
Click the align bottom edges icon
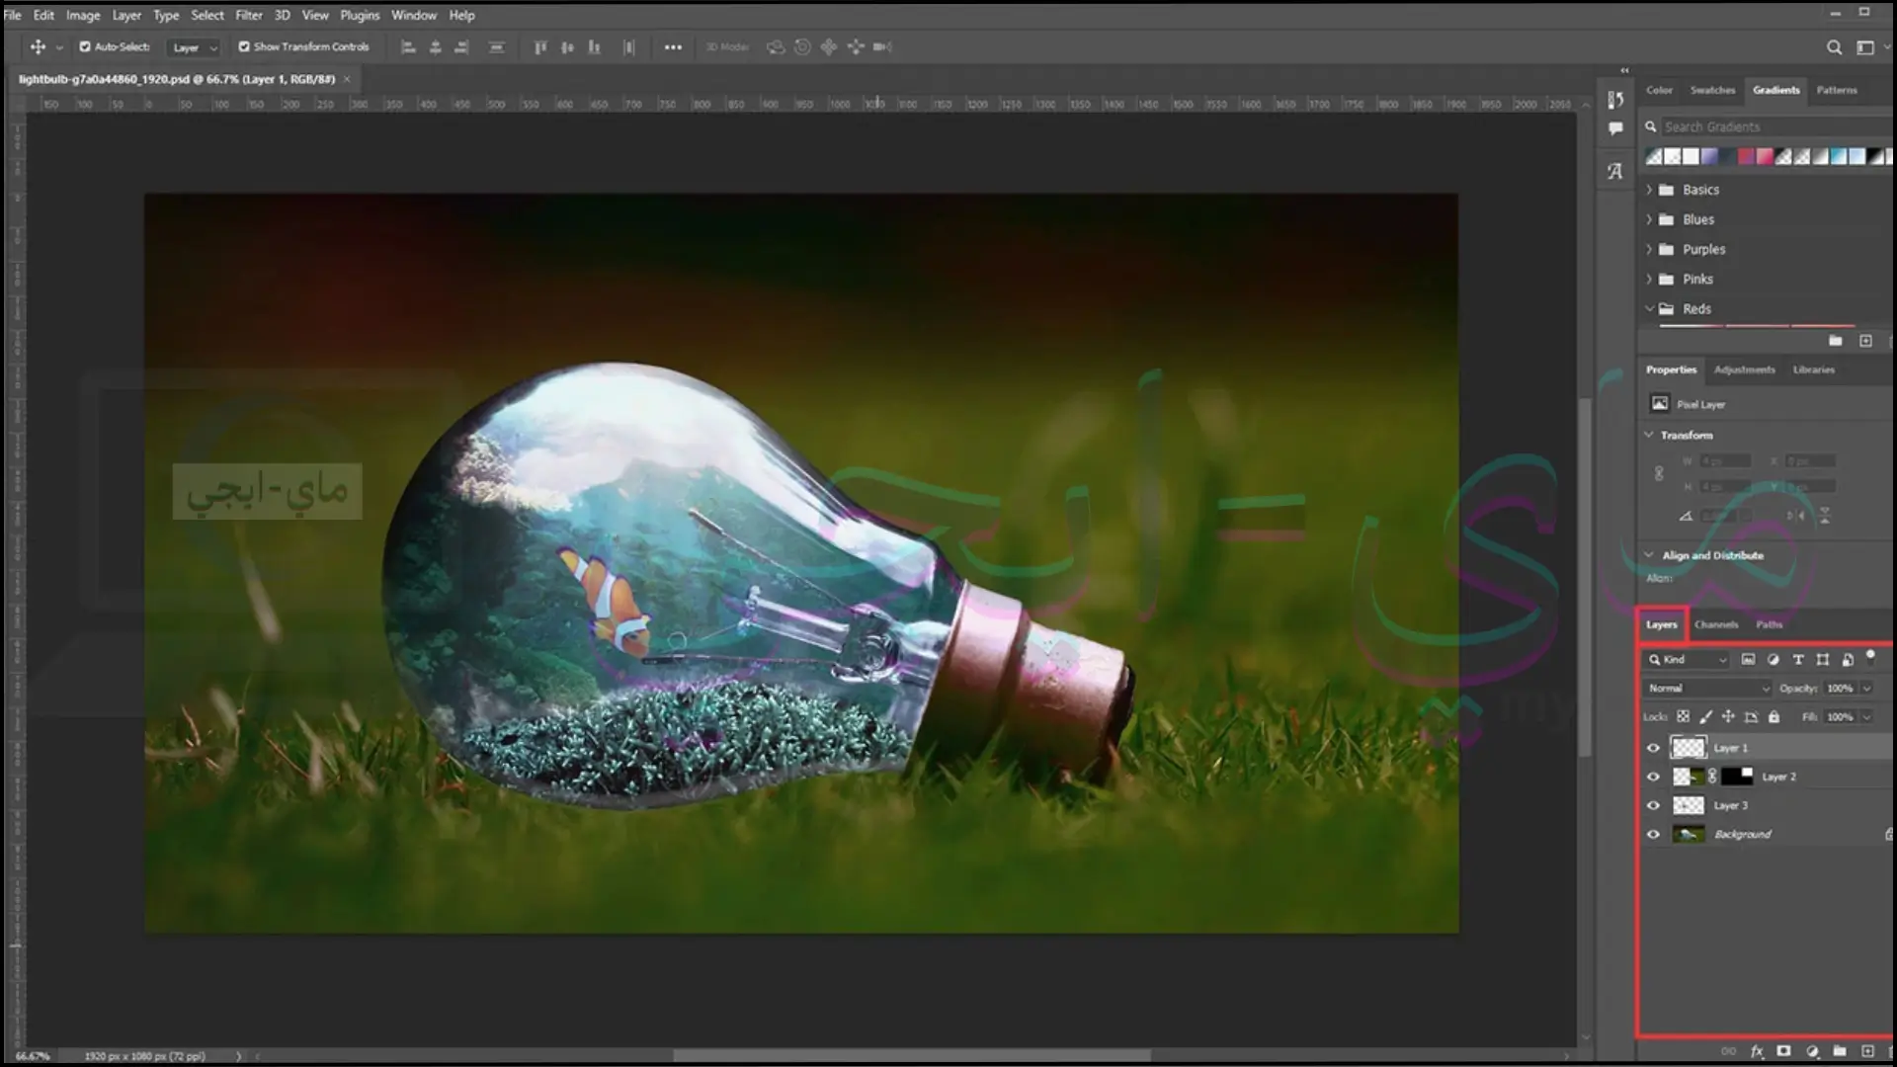(594, 46)
